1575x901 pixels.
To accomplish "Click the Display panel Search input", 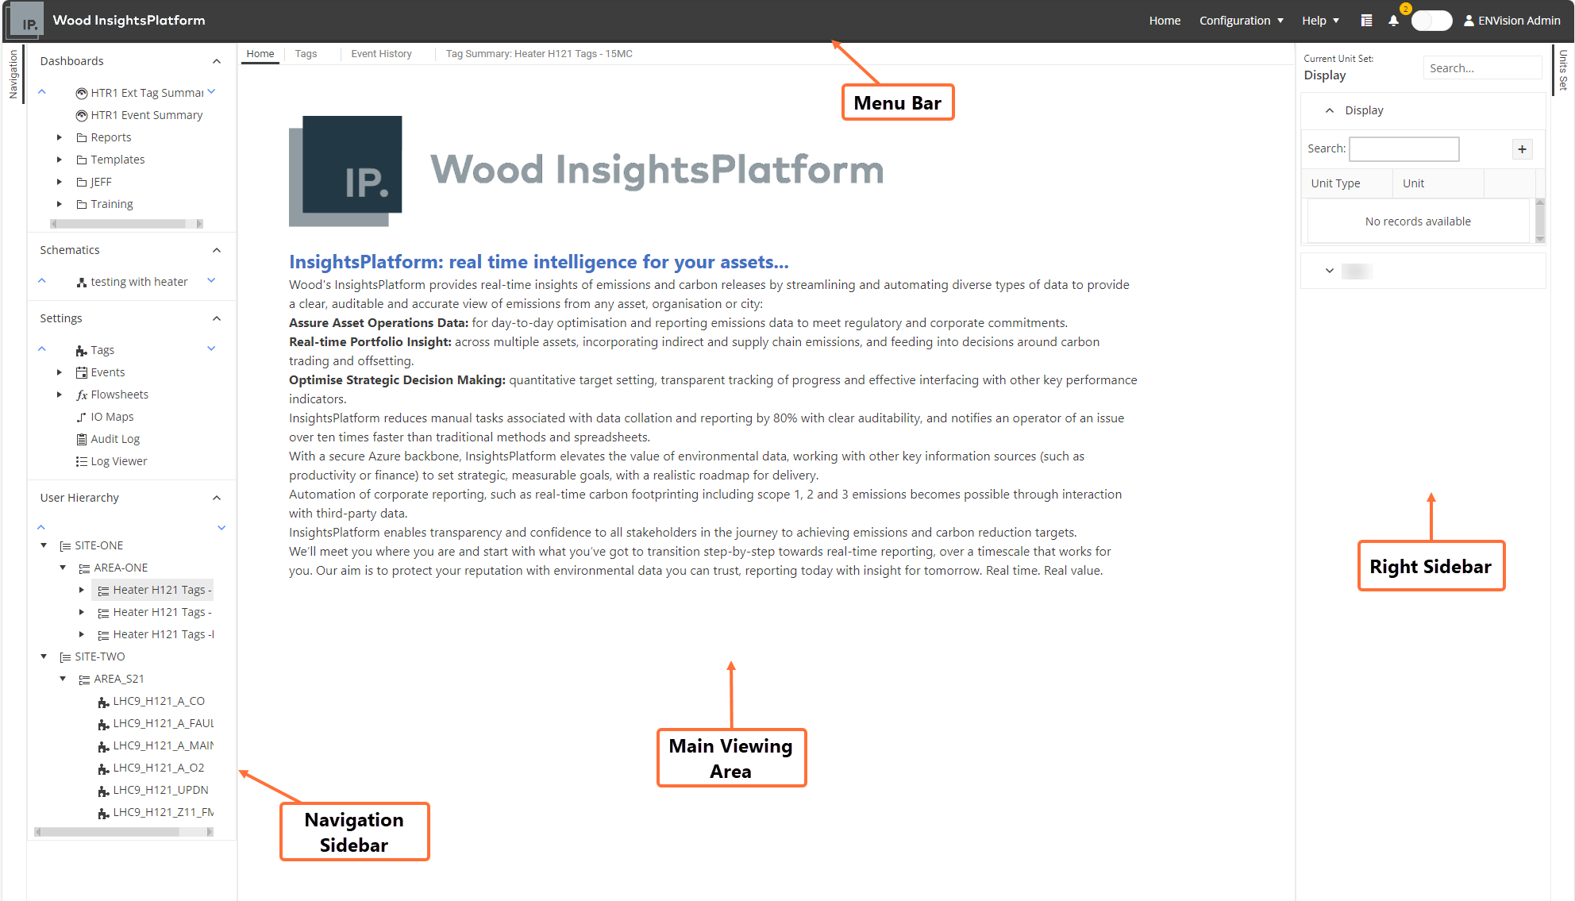I will (x=1404, y=149).
